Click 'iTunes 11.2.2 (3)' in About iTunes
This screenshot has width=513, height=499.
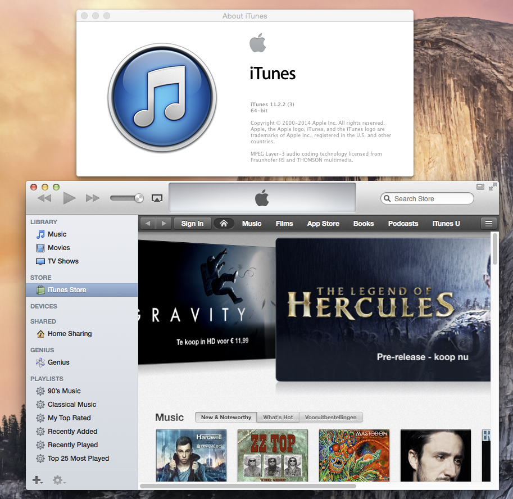pos(272,105)
